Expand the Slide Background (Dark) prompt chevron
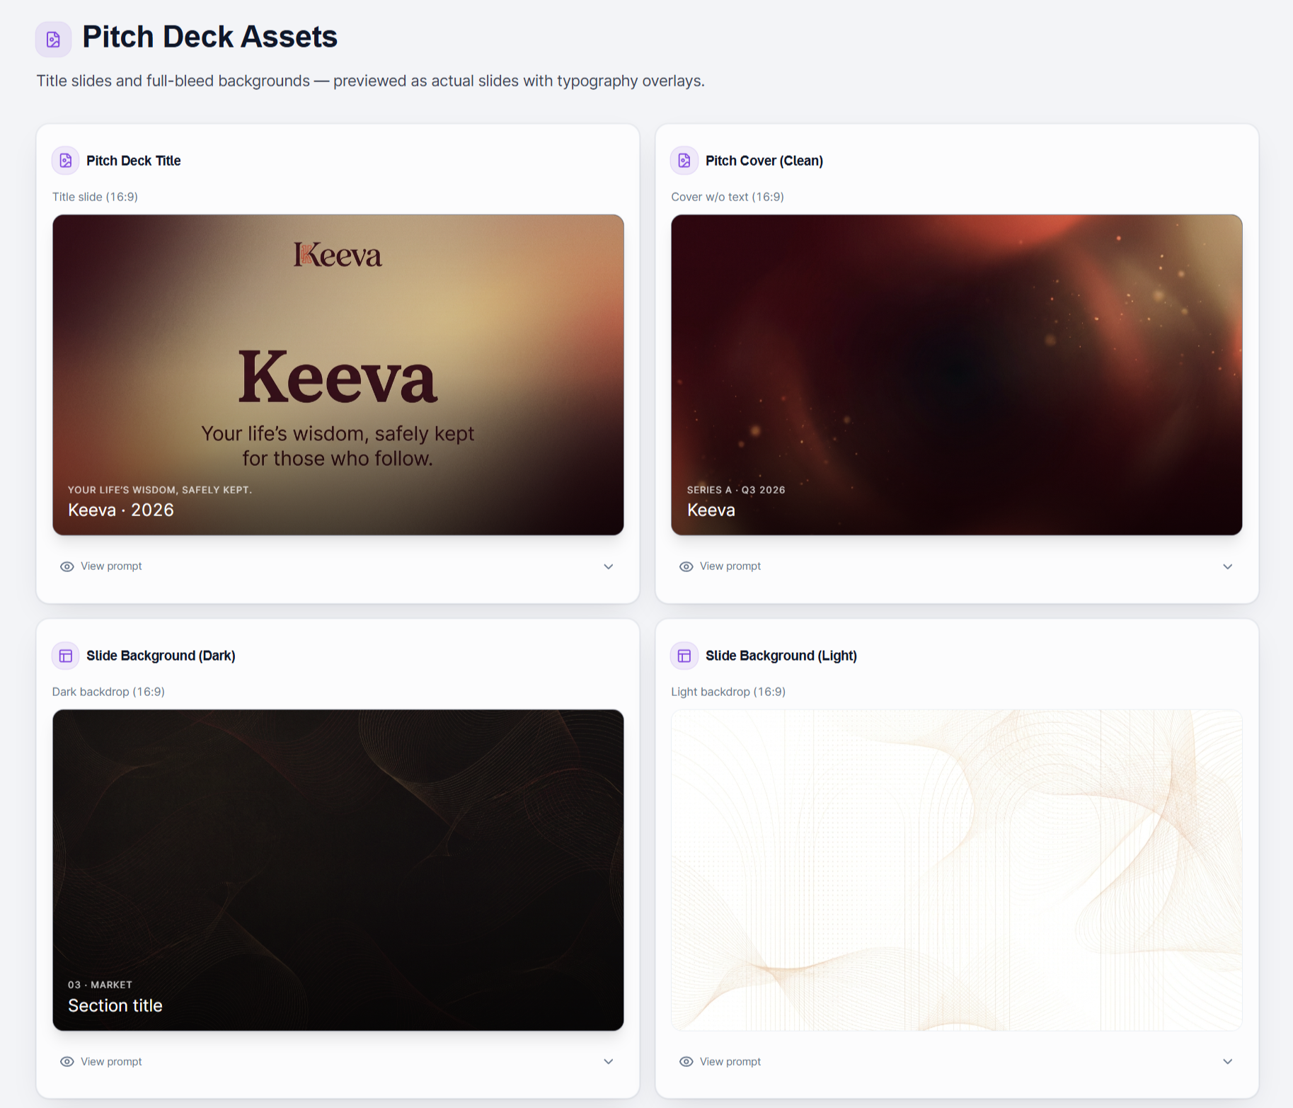This screenshot has height=1108, width=1293. 609,1061
